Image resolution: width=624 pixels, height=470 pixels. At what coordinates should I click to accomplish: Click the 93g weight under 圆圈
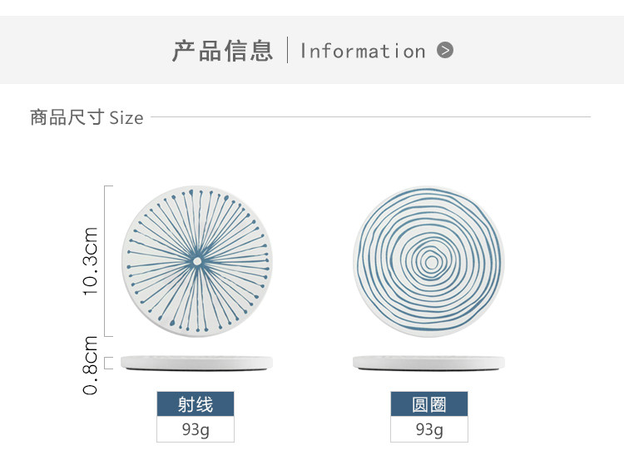tap(429, 429)
